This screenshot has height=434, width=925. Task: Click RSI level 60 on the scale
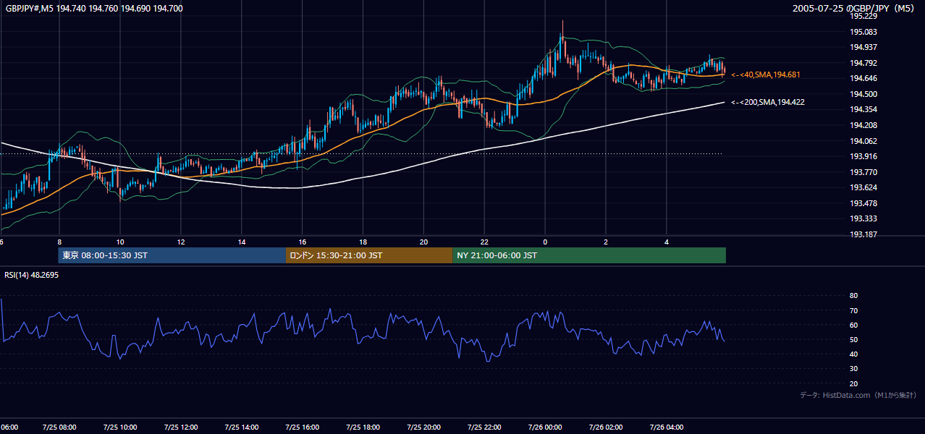(853, 325)
